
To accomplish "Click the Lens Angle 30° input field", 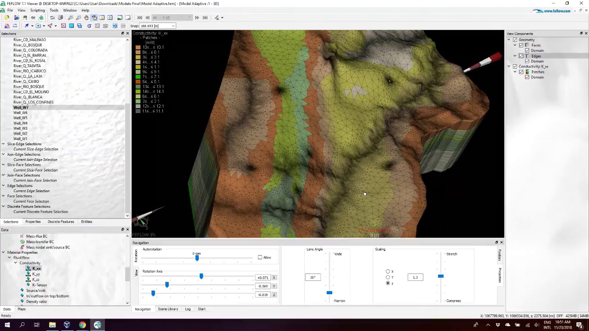I will click(x=313, y=277).
